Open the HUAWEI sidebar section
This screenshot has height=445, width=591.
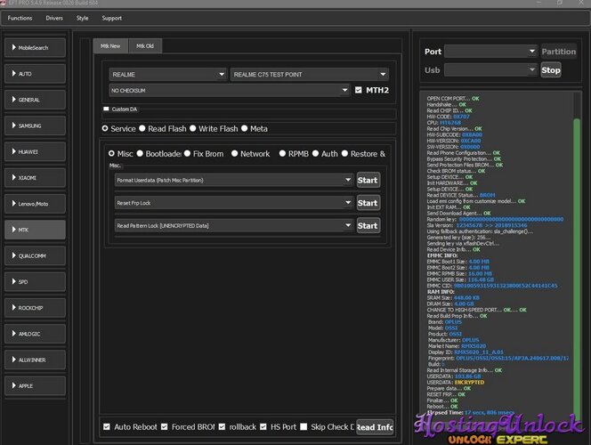[35, 151]
